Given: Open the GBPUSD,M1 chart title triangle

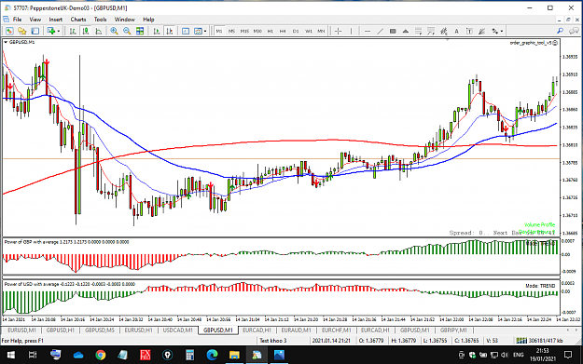Looking at the screenshot, I should coord(6,42).
